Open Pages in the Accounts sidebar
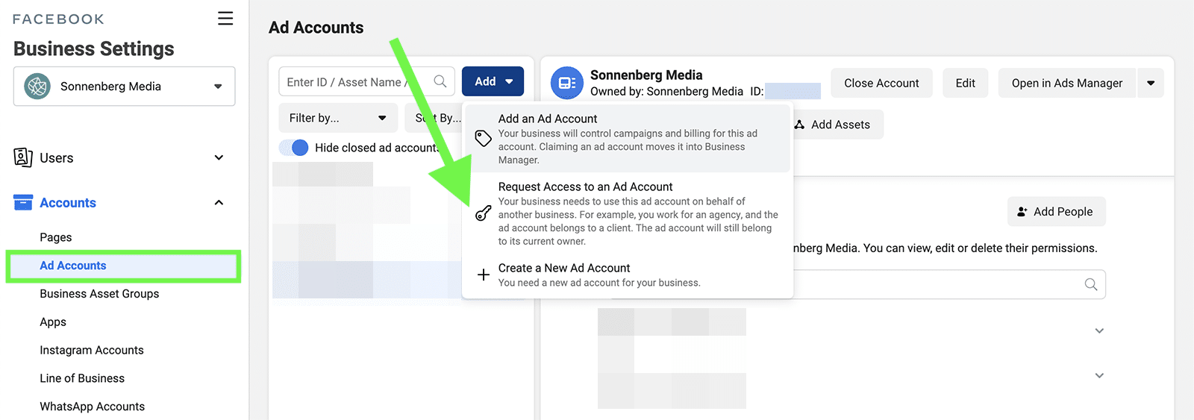This screenshot has height=420, width=1194. point(56,237)
